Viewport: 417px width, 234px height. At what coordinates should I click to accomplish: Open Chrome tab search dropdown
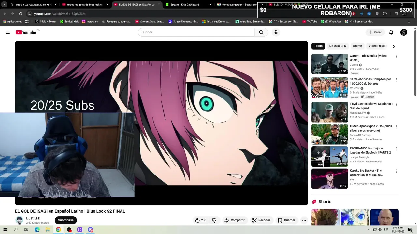point(4,5)
